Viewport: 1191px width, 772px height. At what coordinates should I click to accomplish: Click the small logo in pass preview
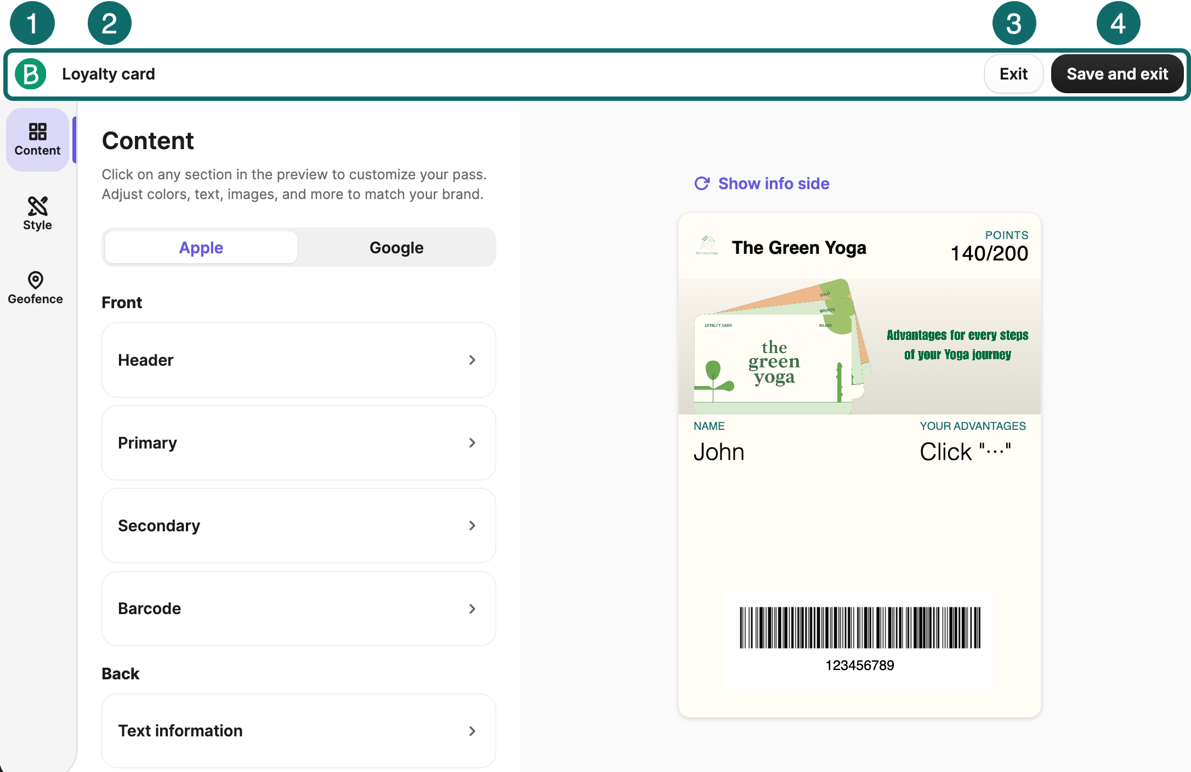tap(707, 245)
